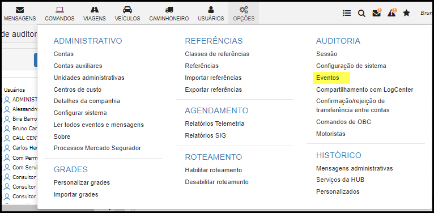This screenshot has height=213, width=434.
Task: Open the Usuários person icon
Action: [211, 10]
